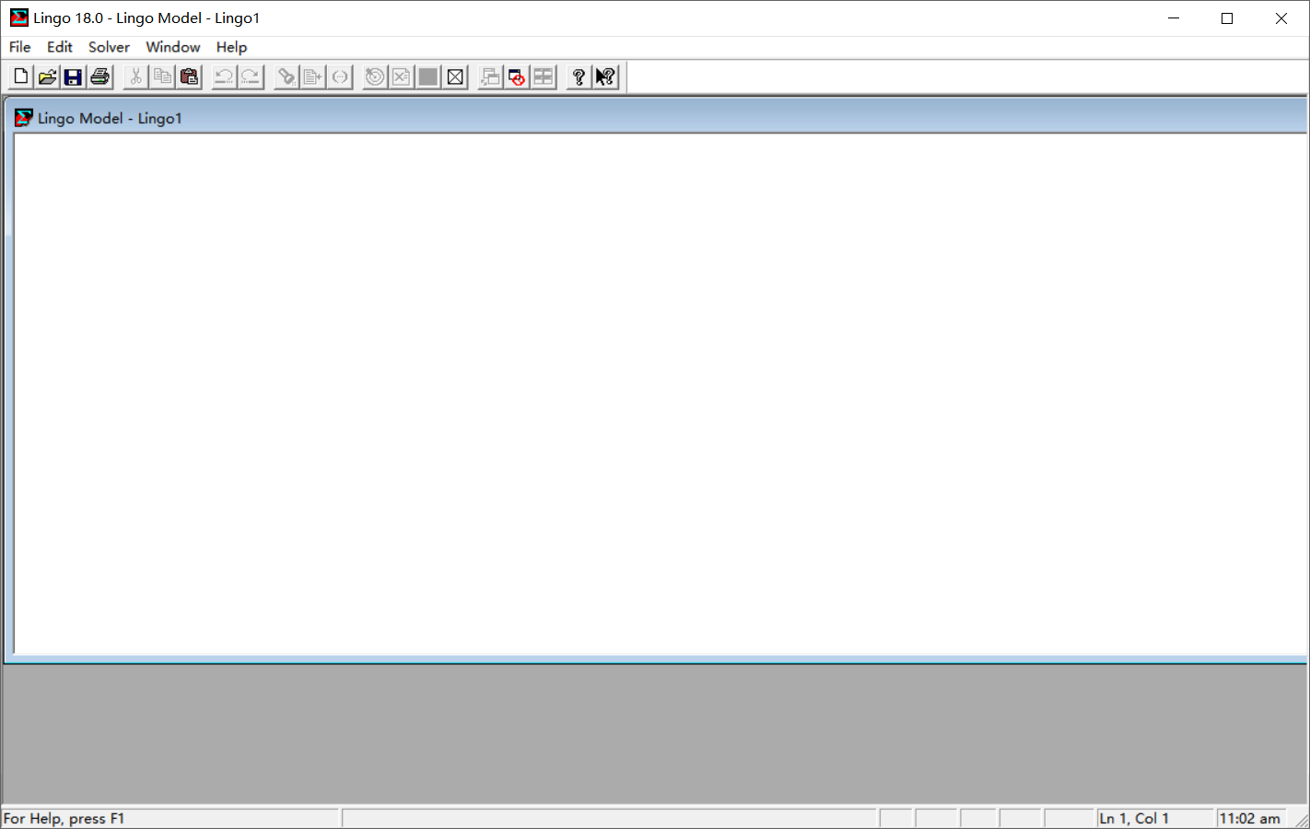Screen dimensions: 1310x829
Task: Click the Undo arrow icon
Action: point(224,77)
